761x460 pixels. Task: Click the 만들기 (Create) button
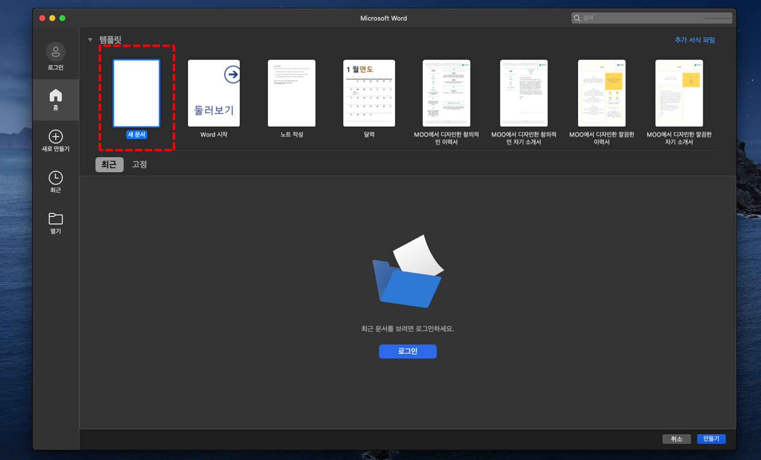[x=711, y=439]
